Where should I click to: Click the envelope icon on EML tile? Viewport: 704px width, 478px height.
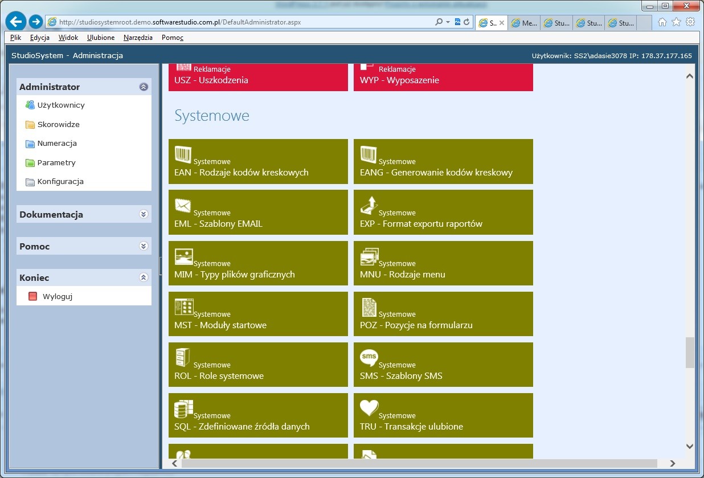[183, 205]
